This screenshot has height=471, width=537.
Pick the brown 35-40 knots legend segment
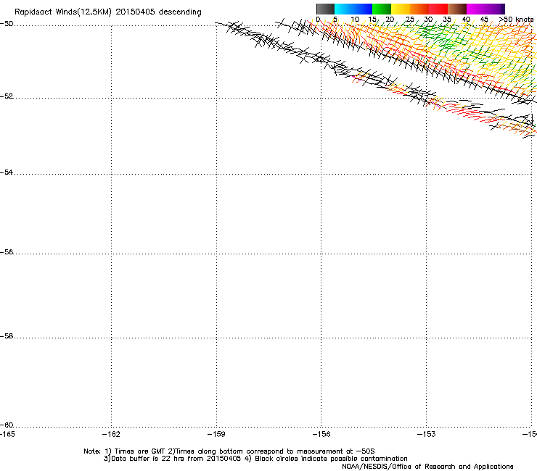click(457, 9)
